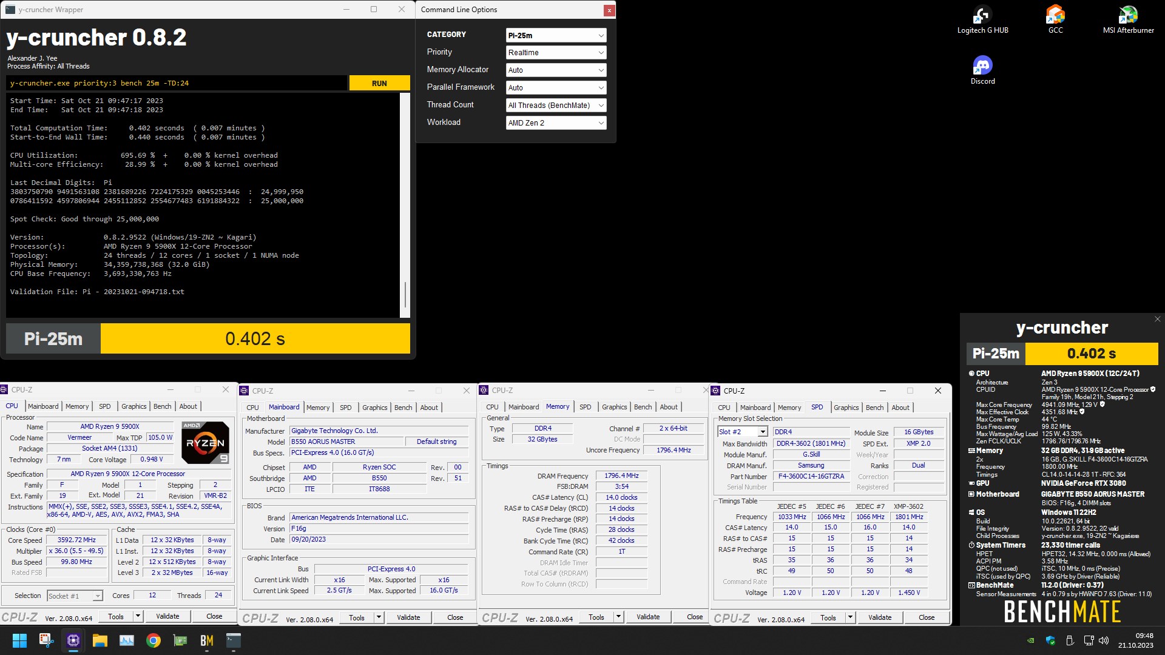Open the GCC desktop shortcut

(x=1055, y=19)
